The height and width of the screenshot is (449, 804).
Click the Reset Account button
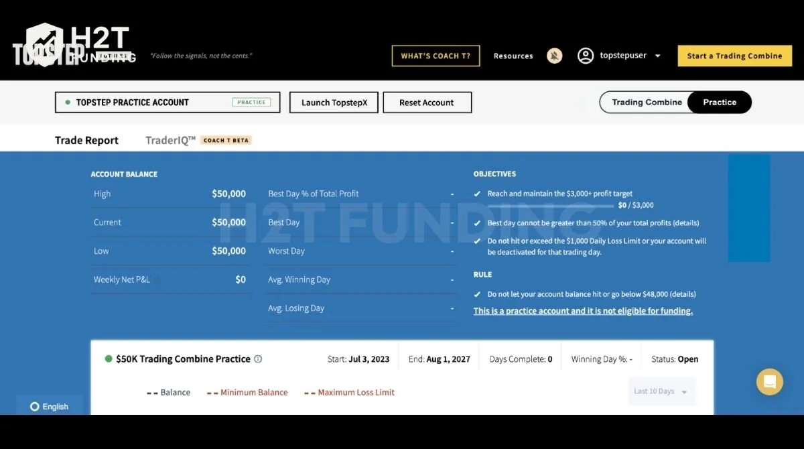427,103
